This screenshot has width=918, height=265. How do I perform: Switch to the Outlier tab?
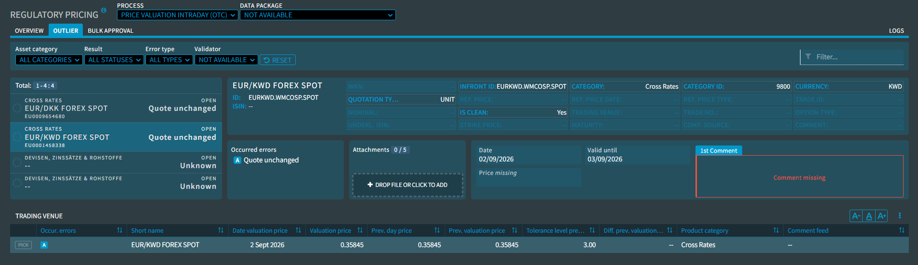(66, 30)
